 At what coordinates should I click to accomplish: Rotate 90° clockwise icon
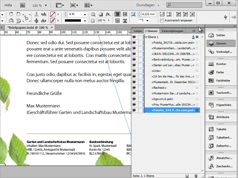pyautogui.click(x=11, y=14)
